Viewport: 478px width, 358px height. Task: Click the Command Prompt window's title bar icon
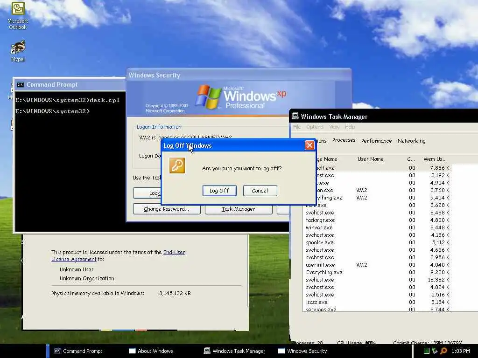tap(20, 85)
